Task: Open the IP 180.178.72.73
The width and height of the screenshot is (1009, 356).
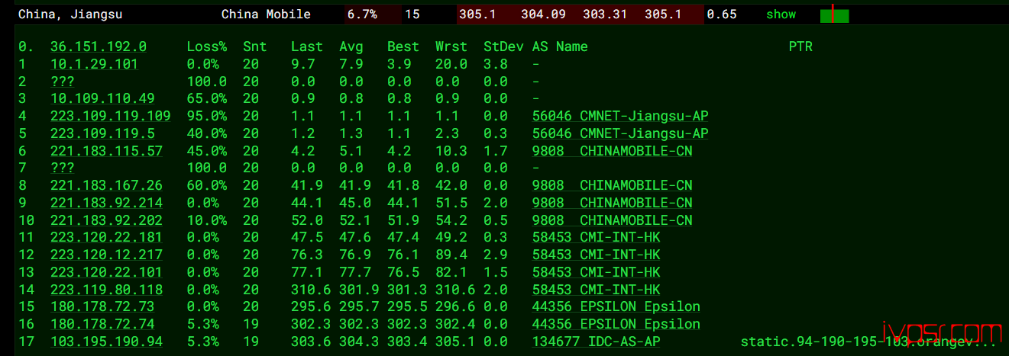Action: tap(102, 306)
